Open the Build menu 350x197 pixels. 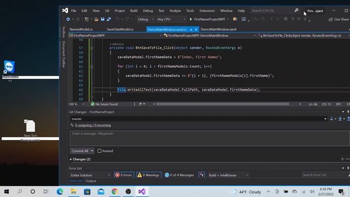tap(133, 11)
